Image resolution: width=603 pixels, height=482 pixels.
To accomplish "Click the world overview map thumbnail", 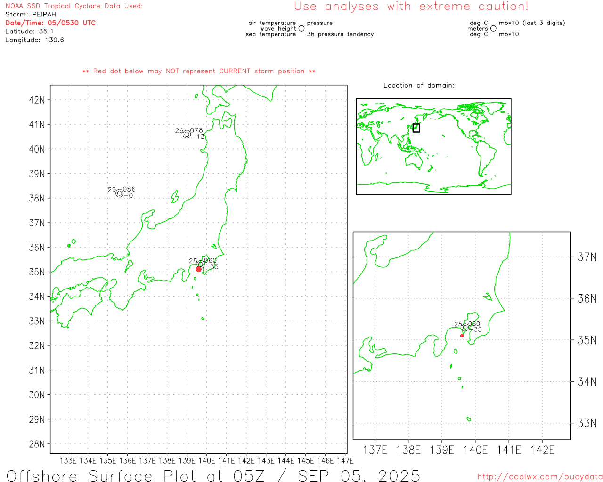I will (x=433, y=146).
